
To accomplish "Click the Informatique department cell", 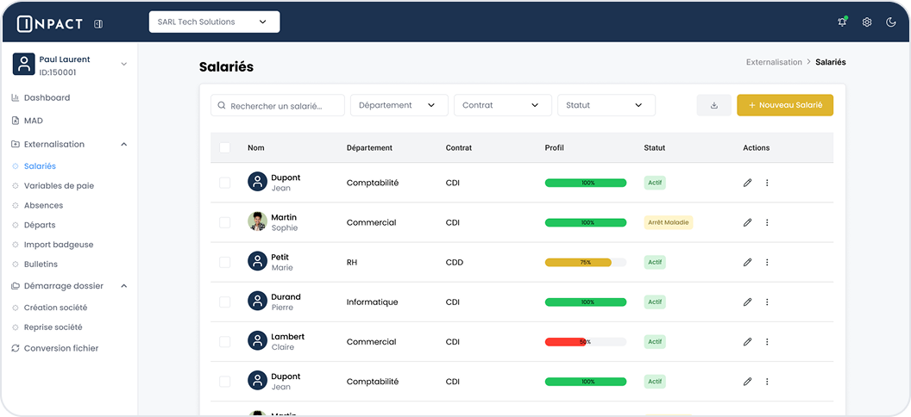I will tap(373, 302).
